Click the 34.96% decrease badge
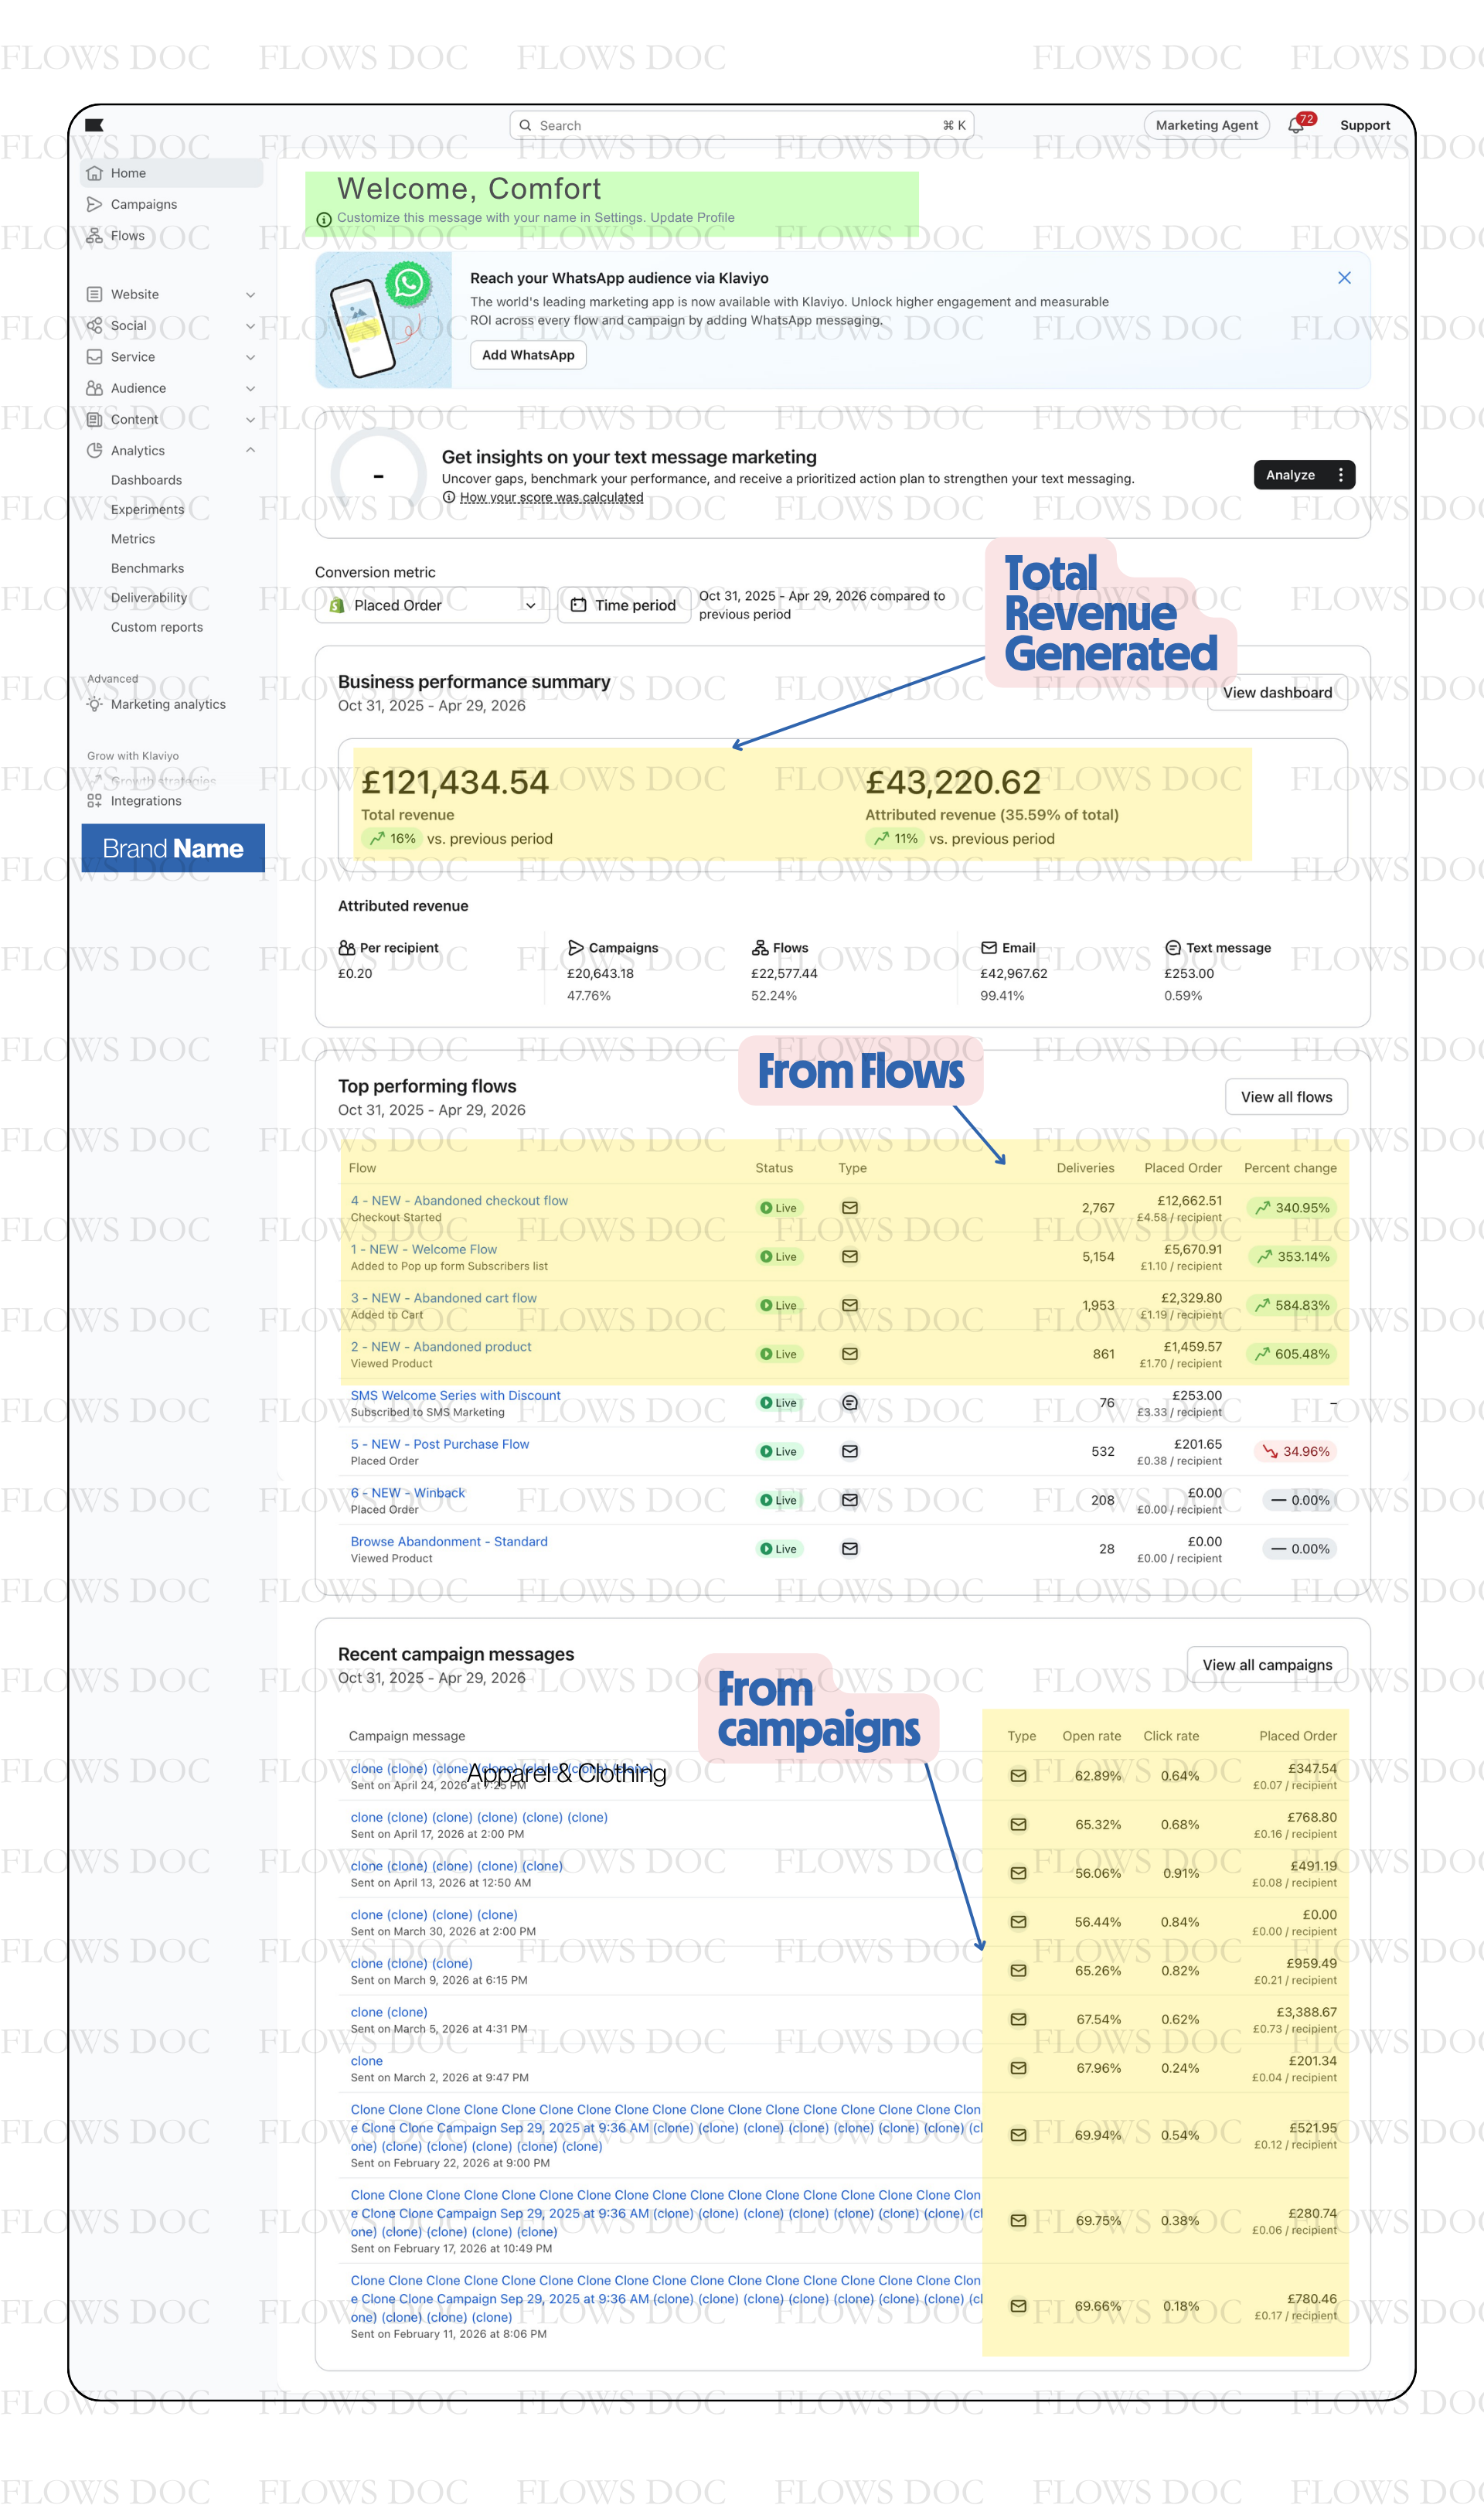This screenshot has height=2505, width=1484. click(1296, 1452)
